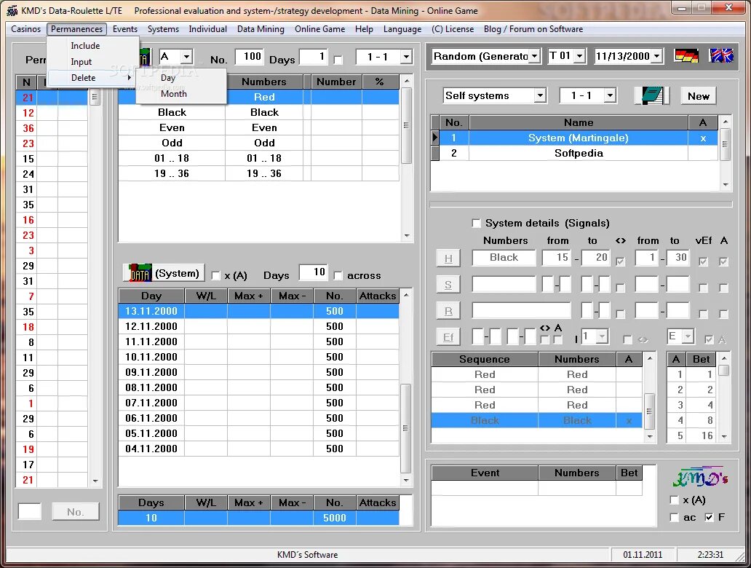The image size is (751, 568).
Task: Select Input from the Permanences menu
Action: pyautogui.click(x=81, y=61)
